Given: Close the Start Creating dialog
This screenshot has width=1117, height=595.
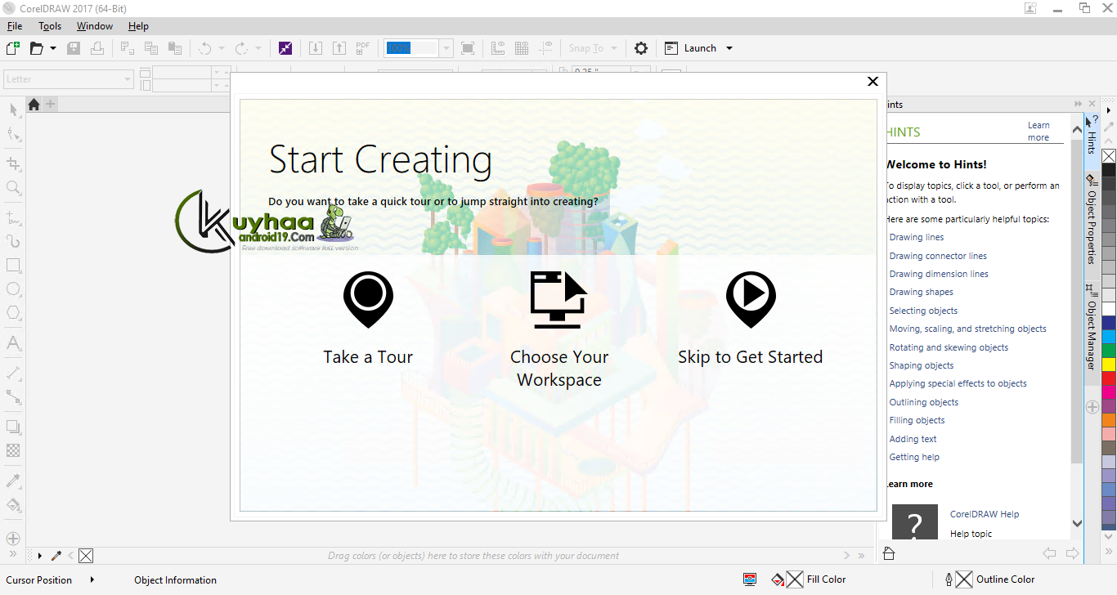Looking at the screenshot, I should (x=873, y=81).
